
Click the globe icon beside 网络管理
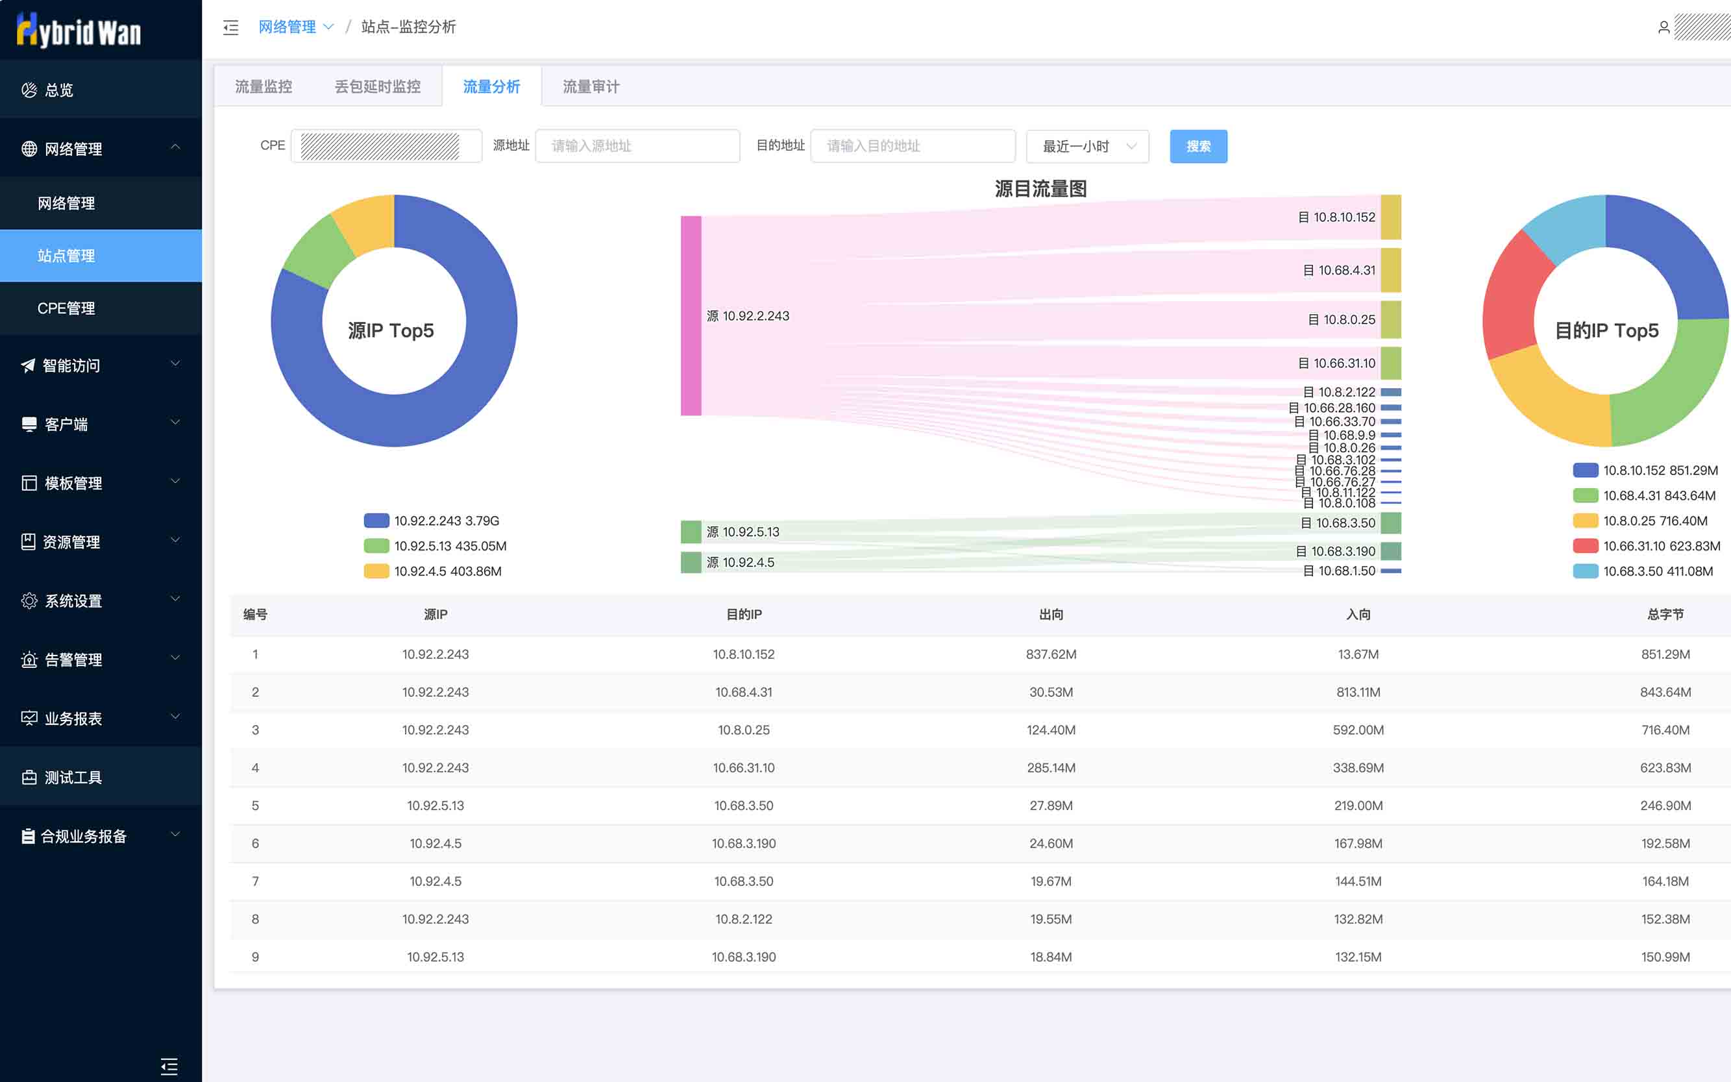click(29, 149)
